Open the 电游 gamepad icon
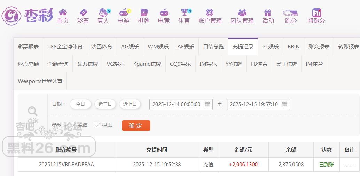 123,13
